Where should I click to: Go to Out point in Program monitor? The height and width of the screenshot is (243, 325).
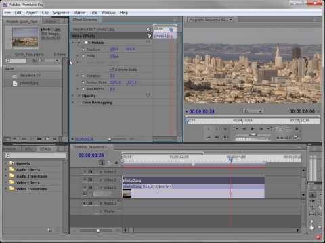point(217,137)
